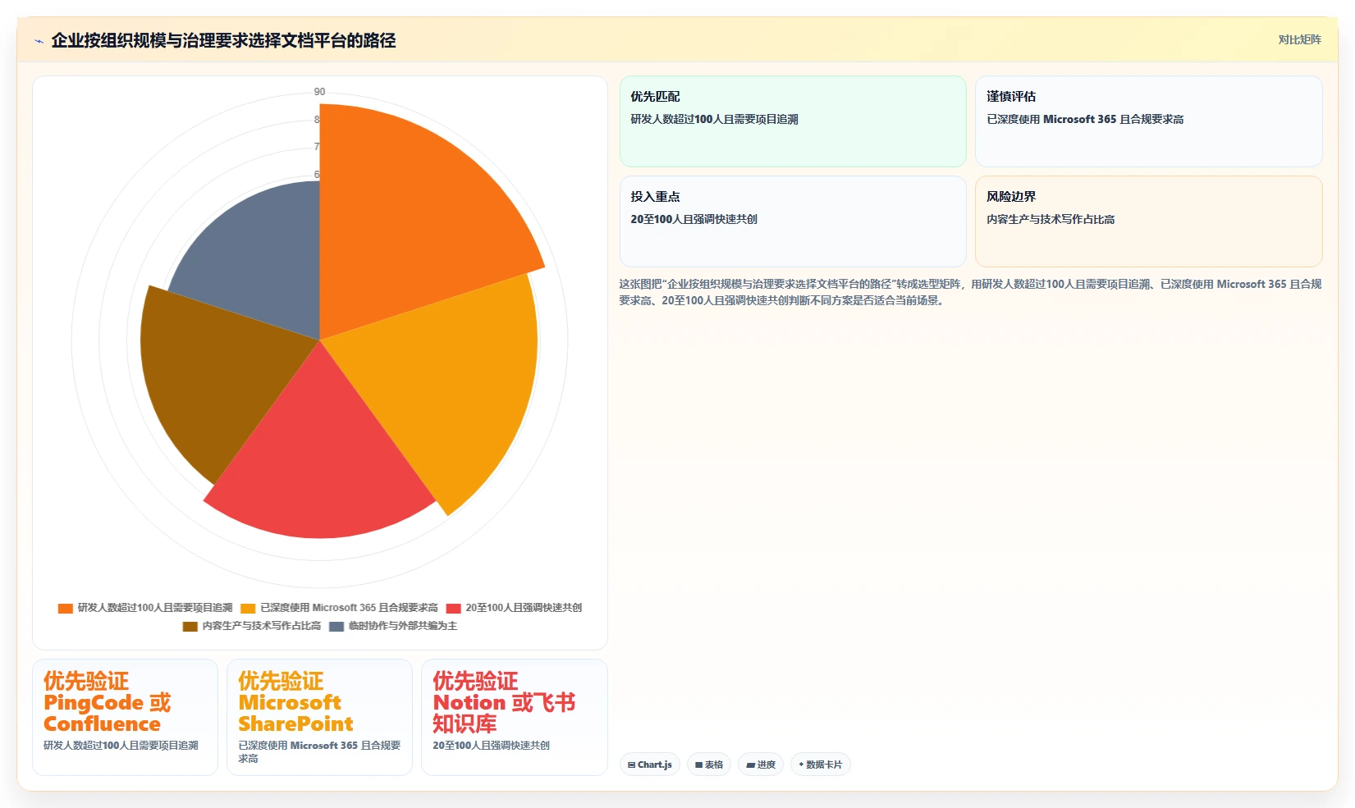Image resolution: width=1355 pixels, height=808 pixels.
Task: Click subtitle under Microsoft SharePoint card
Action: tap(319, 752)
